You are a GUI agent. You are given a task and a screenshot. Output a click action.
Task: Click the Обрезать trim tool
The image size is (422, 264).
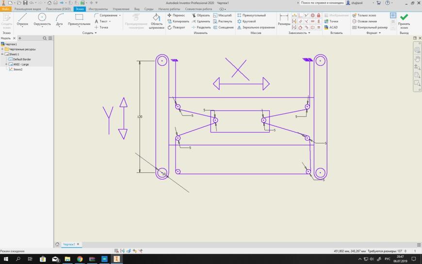click(x=201, y=16)
